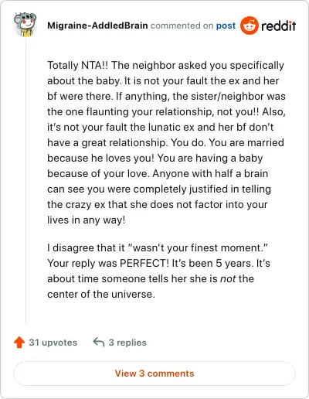Click the reddit wordmark text

(279, 26)
